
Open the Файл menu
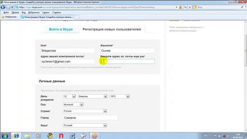pos(6,12)
